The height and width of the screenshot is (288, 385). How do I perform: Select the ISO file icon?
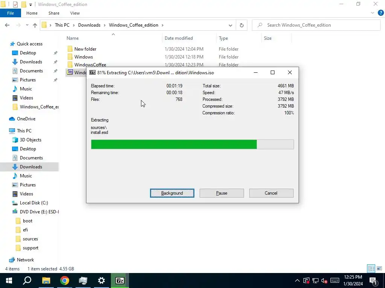coord(70,72)
